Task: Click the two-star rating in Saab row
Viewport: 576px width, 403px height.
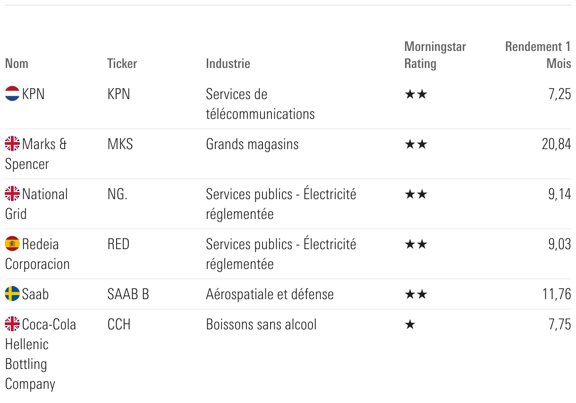Action: pyautogui.click(x=415, y=294)
